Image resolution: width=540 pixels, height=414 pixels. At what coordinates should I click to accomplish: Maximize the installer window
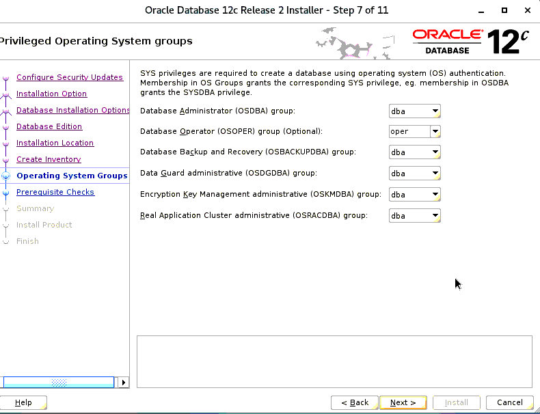tap(504, 10)
